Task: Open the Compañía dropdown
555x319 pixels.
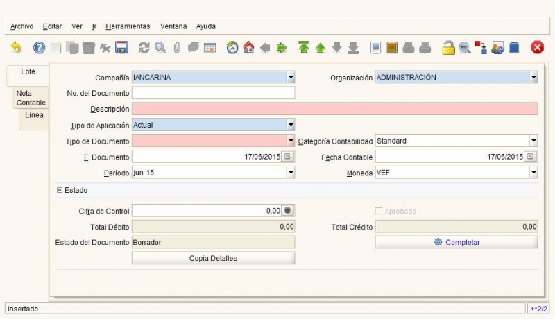Action: (291, 78)
